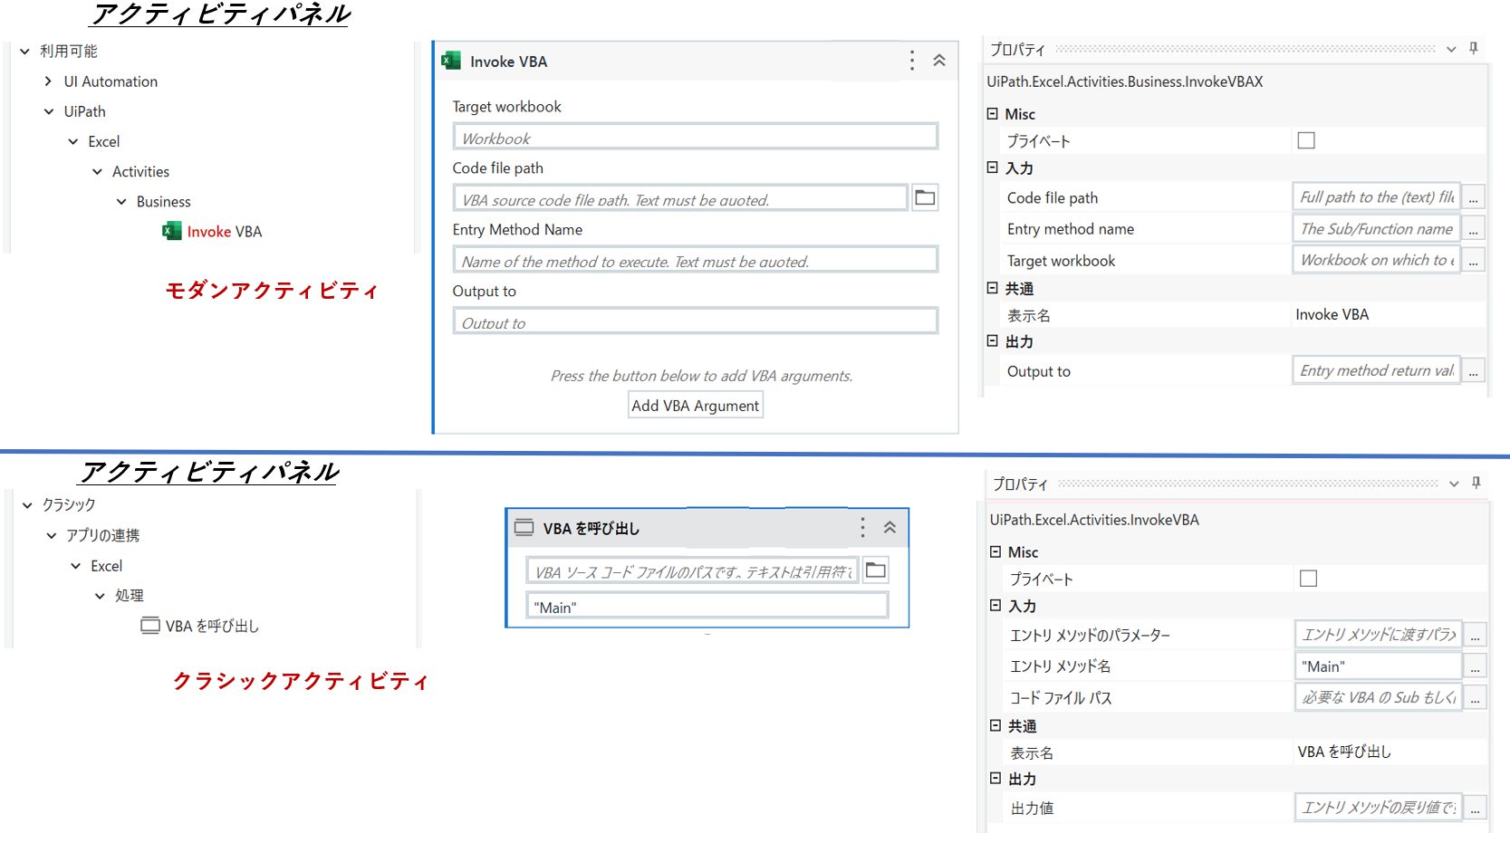The height and width of the screenshot is (843, 1510).
Task: Collapse the Misc section in the InvokeVBA properties
Action: coord(995,551)
